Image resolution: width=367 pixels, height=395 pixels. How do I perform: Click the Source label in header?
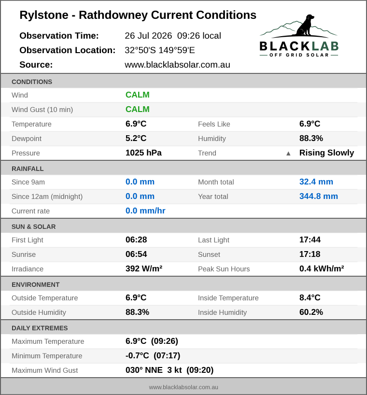coord(36,65)
